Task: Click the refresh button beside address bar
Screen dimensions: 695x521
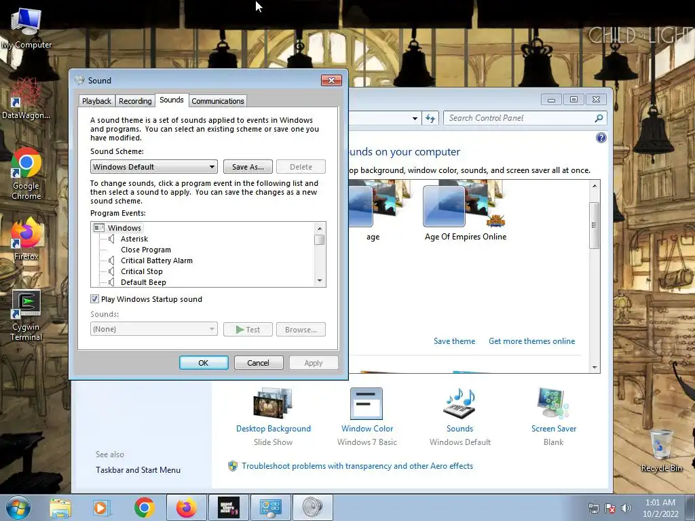Action: 430,118
